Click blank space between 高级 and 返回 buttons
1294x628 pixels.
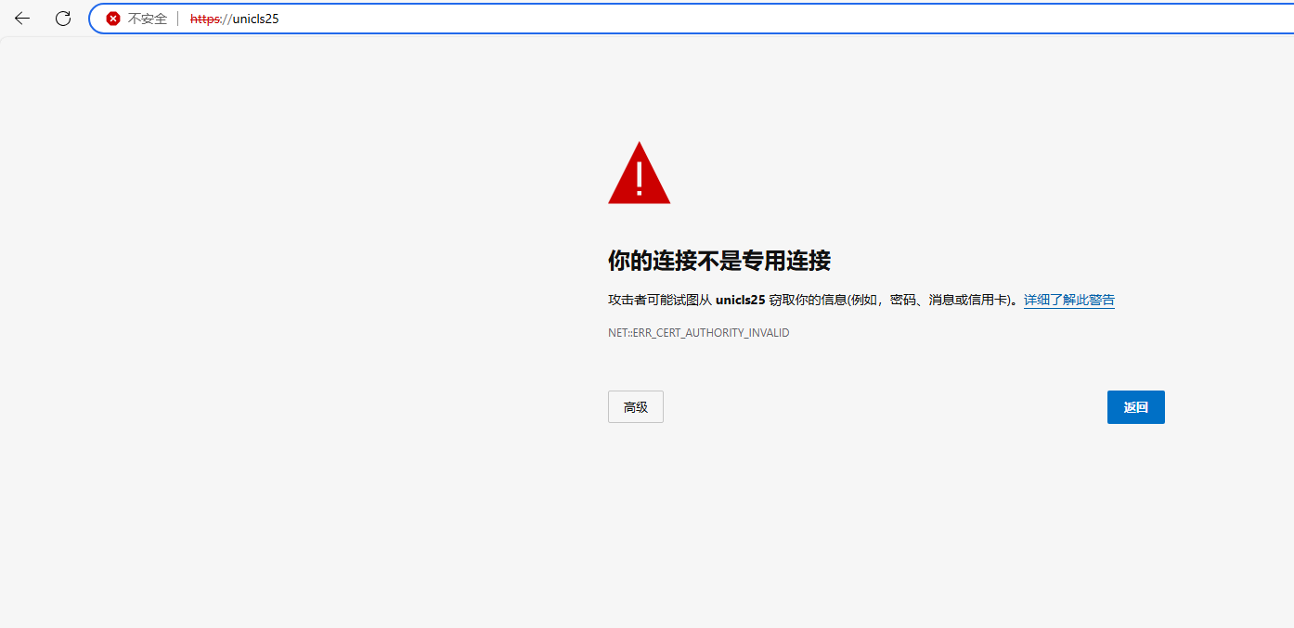pyautogui.click(x=882, y=407)
